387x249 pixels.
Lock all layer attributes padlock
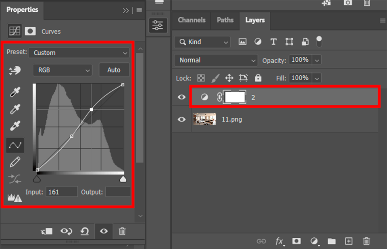pos(258,78)
